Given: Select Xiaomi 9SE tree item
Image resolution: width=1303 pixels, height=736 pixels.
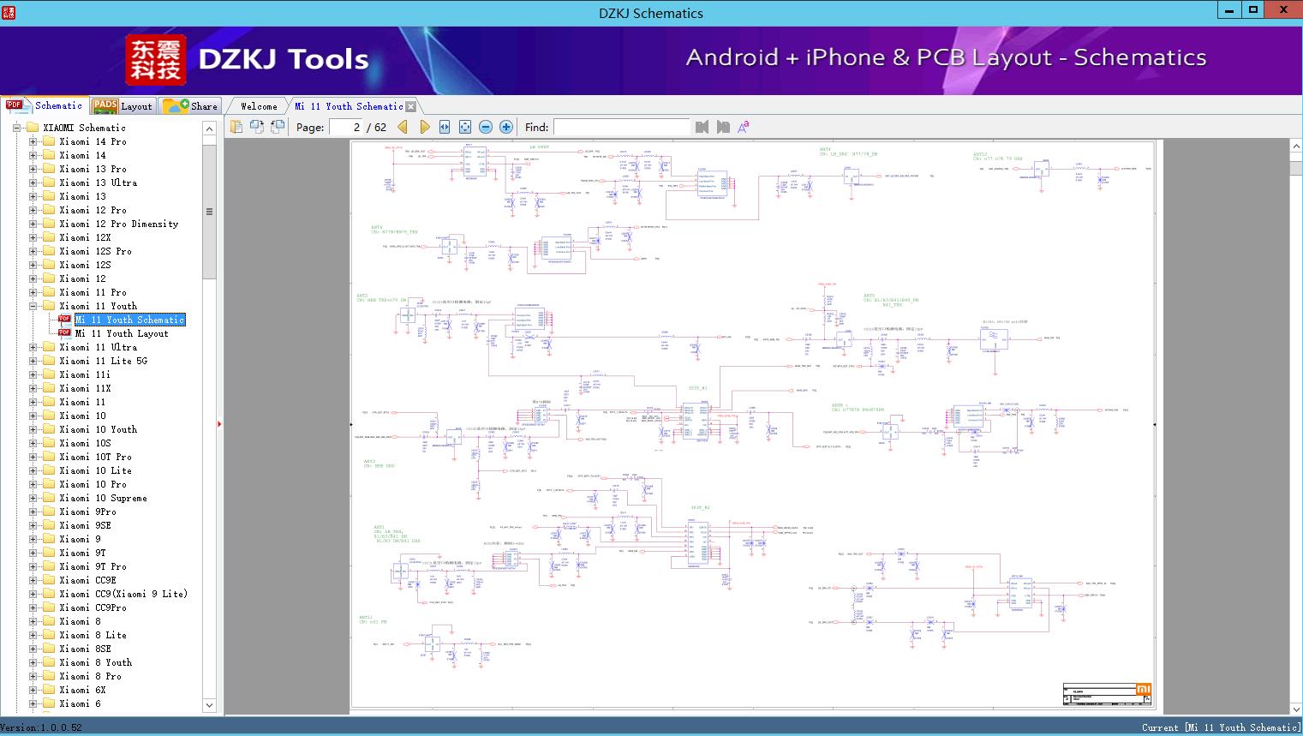Looking at the screenshot, I should pyautogui.click(x=85, y=525).
